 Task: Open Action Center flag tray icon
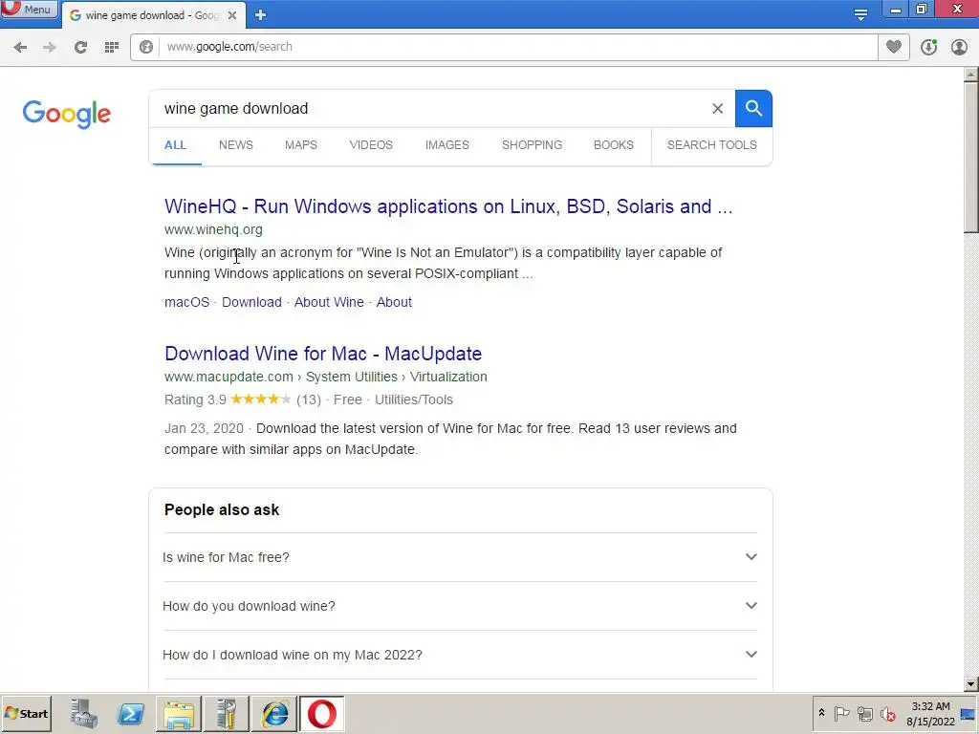(841, 713)
